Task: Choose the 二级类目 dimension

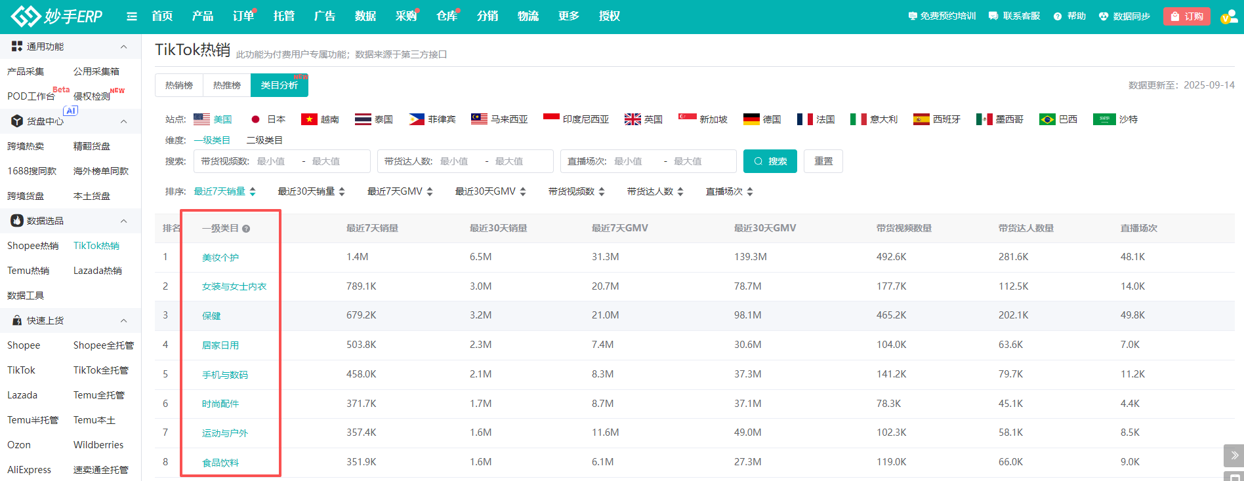Action: pyautogui.click(x=264, y=140)
